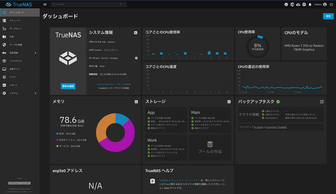
Task: Open 共有 in the sidebar
Action: (x=20, y=36)
